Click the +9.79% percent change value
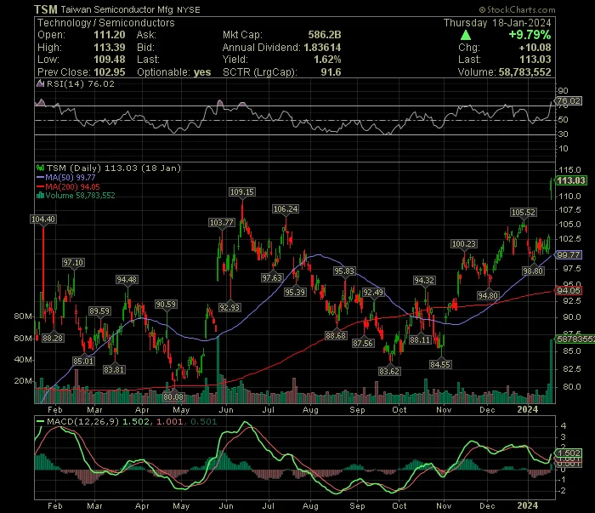595x513 pixels. 530,35
